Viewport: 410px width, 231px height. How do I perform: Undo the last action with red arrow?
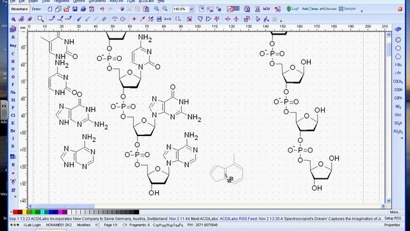[x=102, y=9]
